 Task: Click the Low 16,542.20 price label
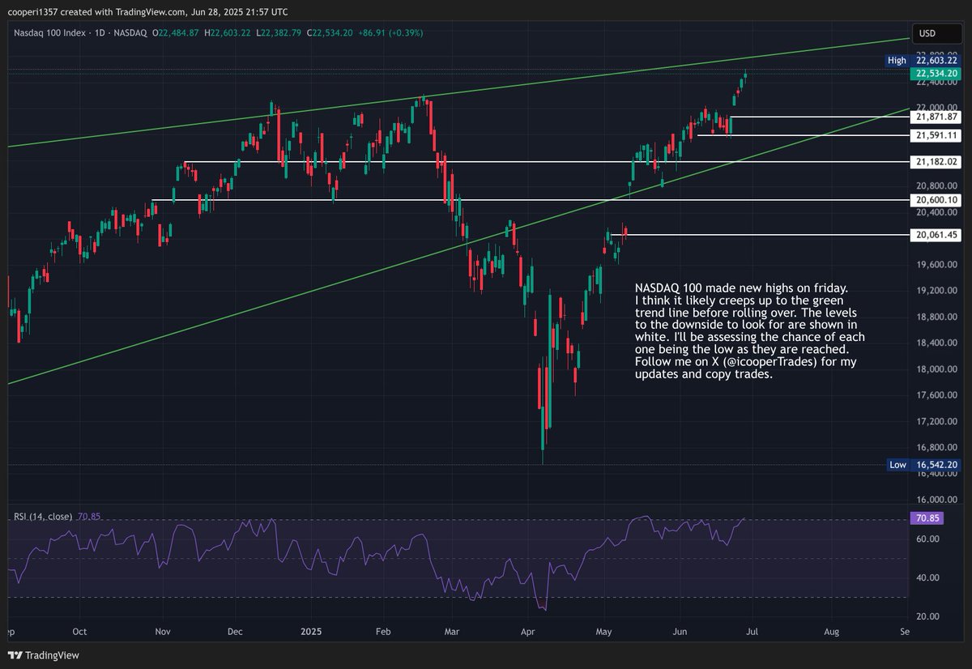[923, 465]
